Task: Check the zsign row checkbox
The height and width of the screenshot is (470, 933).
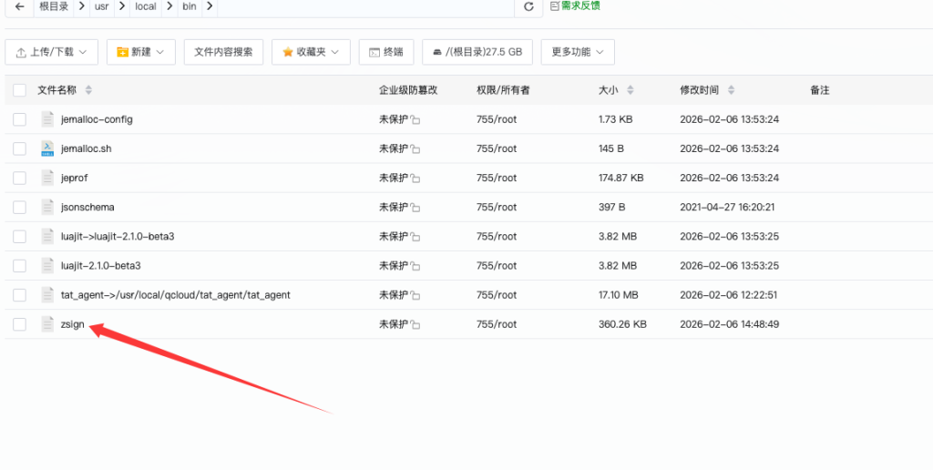Action: point(20,324)
